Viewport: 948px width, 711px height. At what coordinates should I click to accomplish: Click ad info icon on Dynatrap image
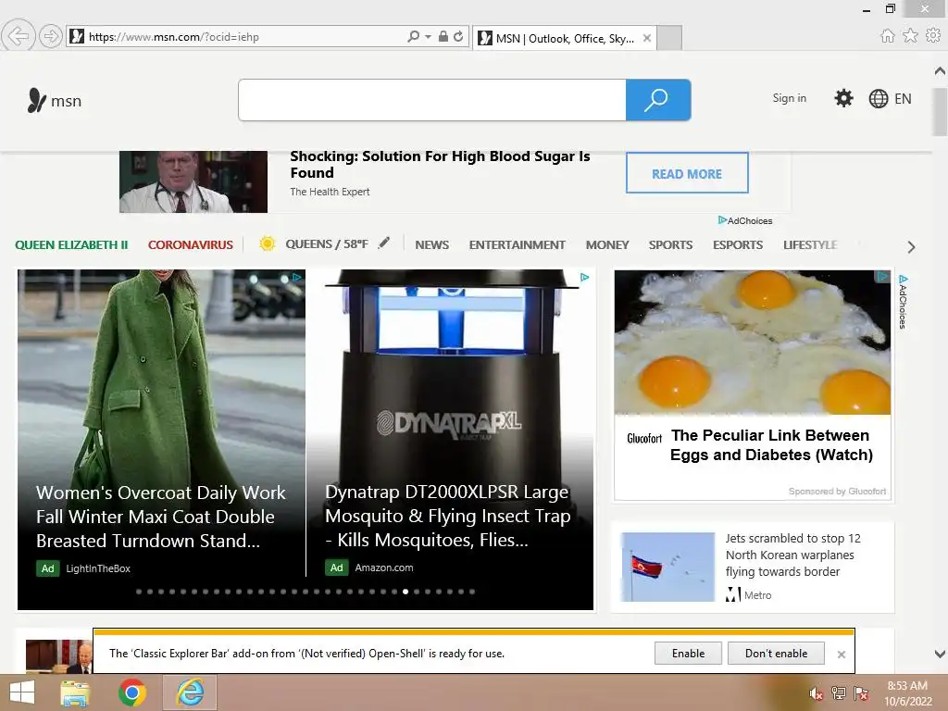coord(585,278)
